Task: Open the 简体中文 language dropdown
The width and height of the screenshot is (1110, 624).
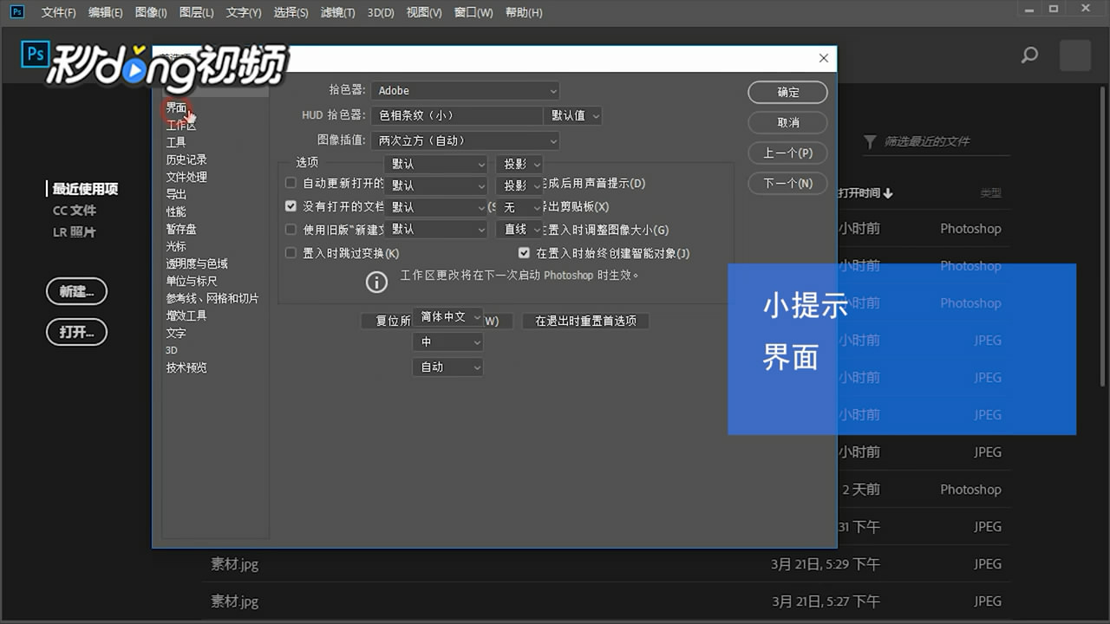Action: pos(447,317)
